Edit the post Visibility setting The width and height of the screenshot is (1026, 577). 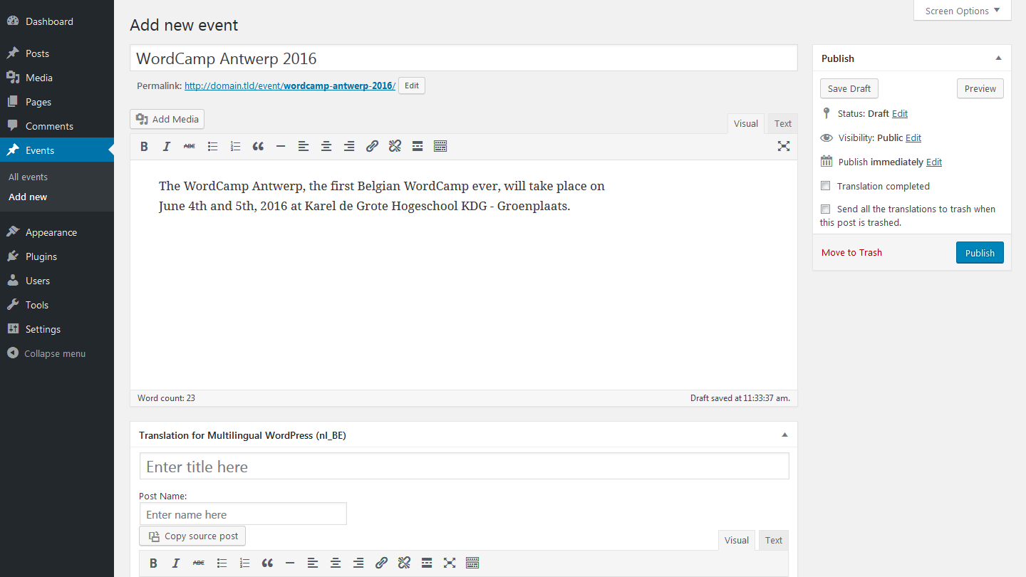tap(913, 138)
